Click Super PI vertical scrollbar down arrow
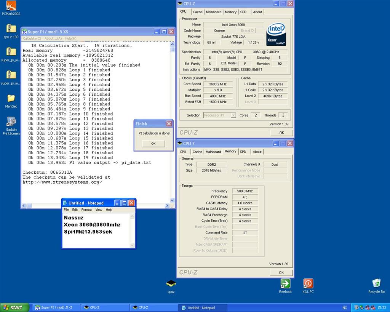 click(x=173, y=200)
